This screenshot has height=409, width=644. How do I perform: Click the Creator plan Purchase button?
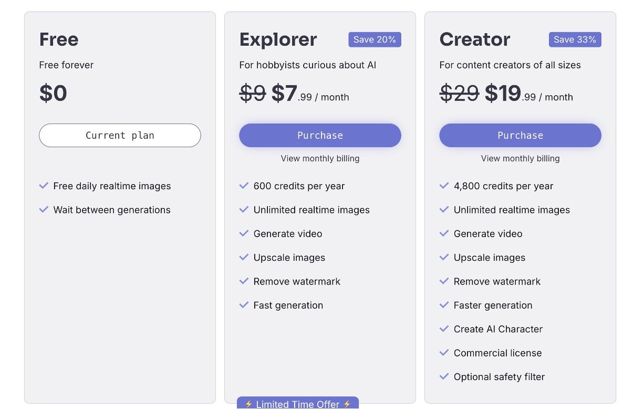click(520, 136)
